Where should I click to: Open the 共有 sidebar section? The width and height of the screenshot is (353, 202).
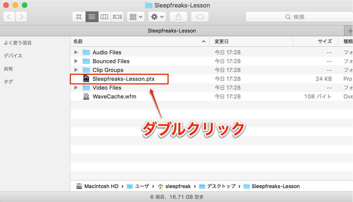[x=8, y=69]
